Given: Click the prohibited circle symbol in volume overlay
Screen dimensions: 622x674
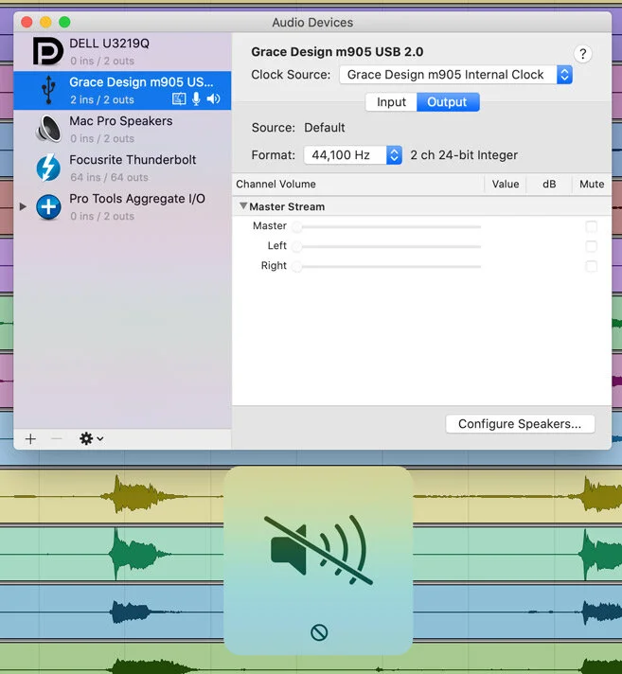Looking at the screenshot, I should tap(319, 632).
